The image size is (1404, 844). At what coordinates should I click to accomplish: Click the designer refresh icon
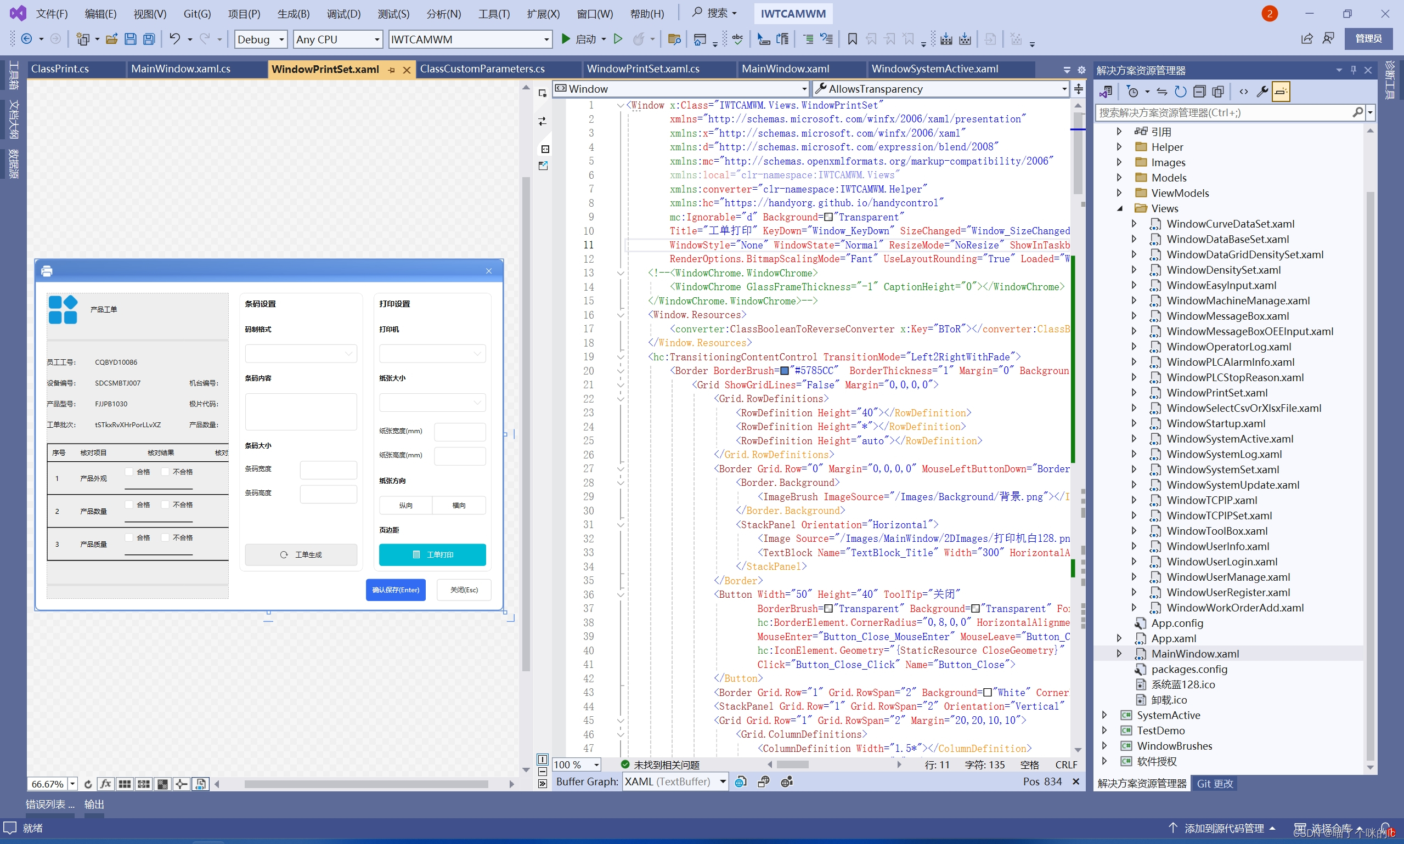88,784
